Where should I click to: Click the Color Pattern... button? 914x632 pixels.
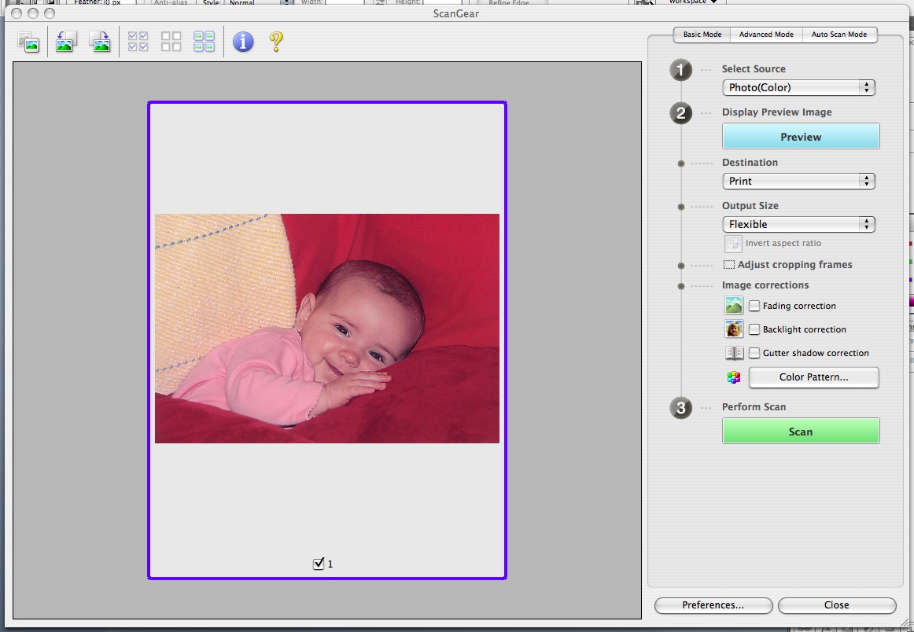(x=813, y=377)
